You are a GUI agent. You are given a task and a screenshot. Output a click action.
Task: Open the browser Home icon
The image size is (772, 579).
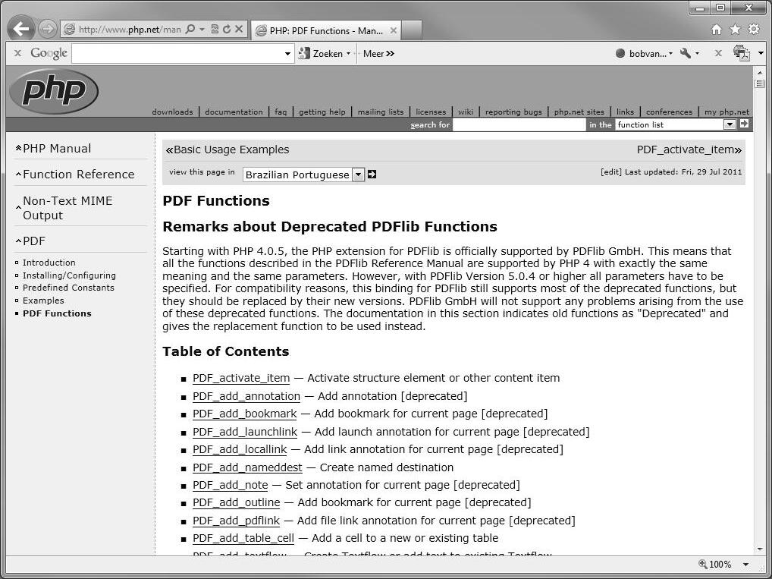pyautogui.click(x=717, y=30)
